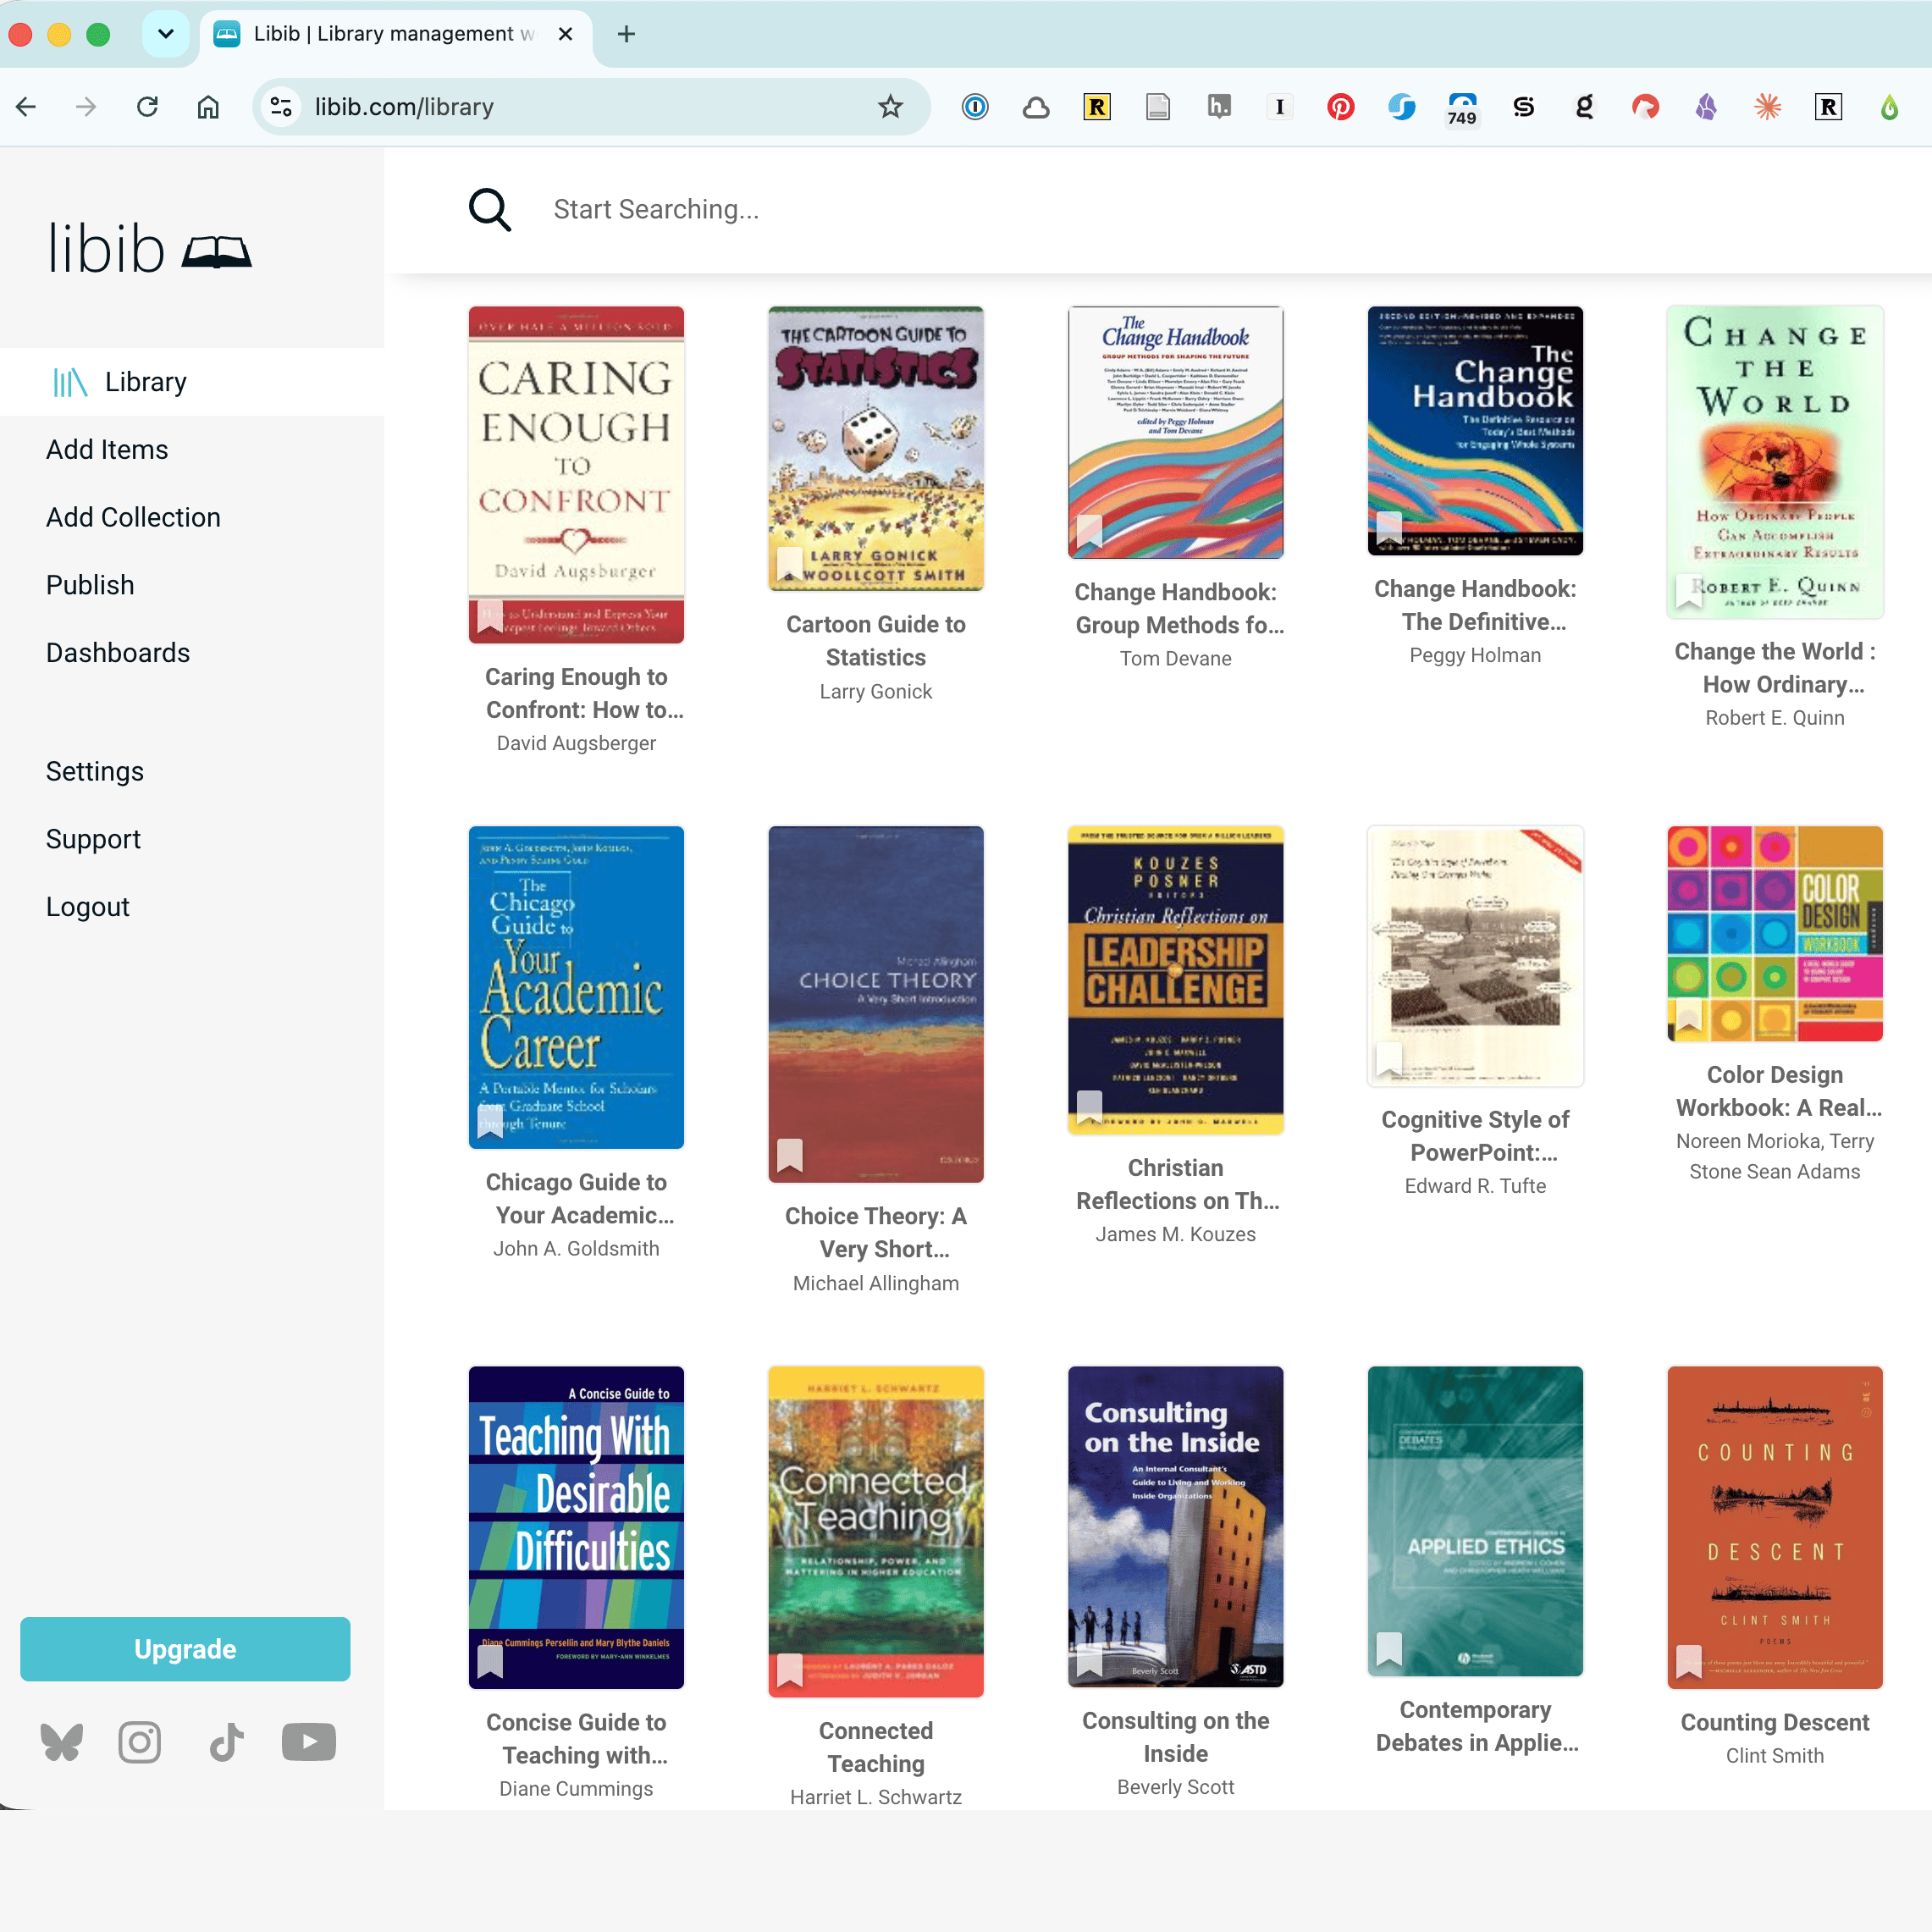Click the Counting Descent book cover
Image resolution: width=1932 pixels, height=1932 pixels.
1775,1527
